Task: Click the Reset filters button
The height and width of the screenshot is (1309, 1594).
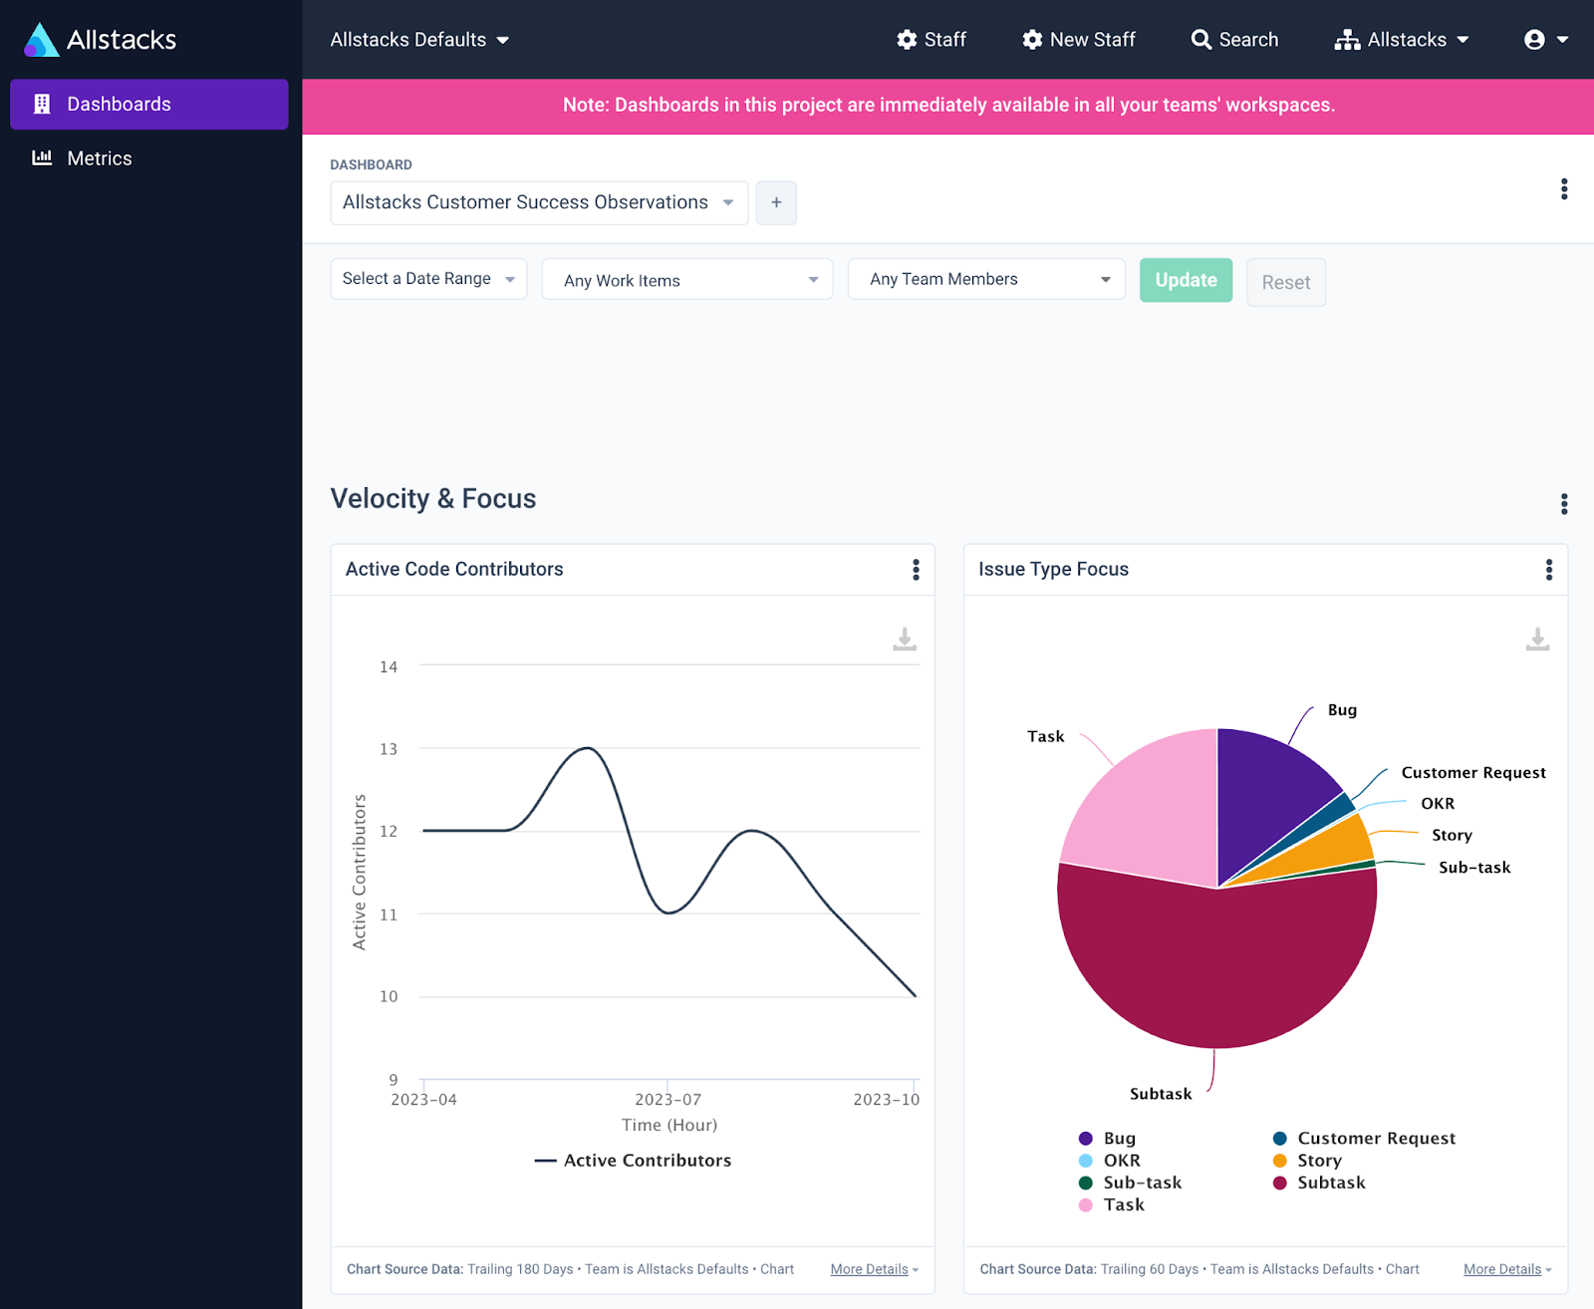Action: tap(1286, 282)
